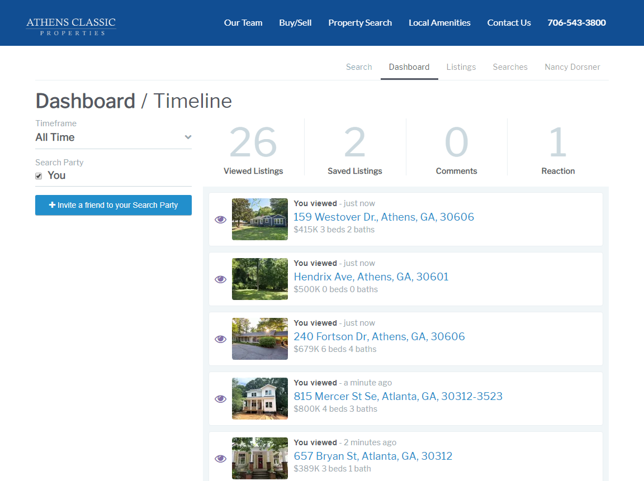Click the eye icon beside Hendrix Ave listing

click(220, 279)
